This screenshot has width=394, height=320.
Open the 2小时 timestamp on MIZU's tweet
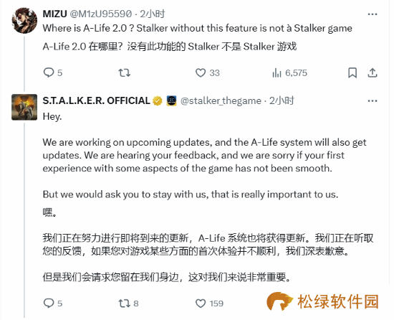pyautogui.click(x=153, y=14)
